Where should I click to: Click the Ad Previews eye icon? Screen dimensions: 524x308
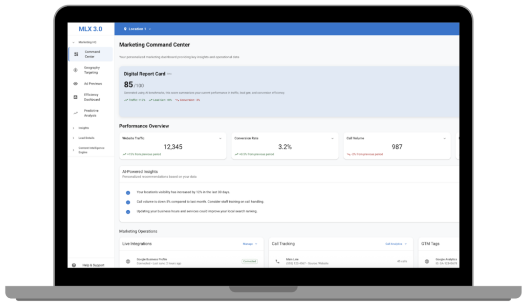pyautogui.click(x=76, y=83)
